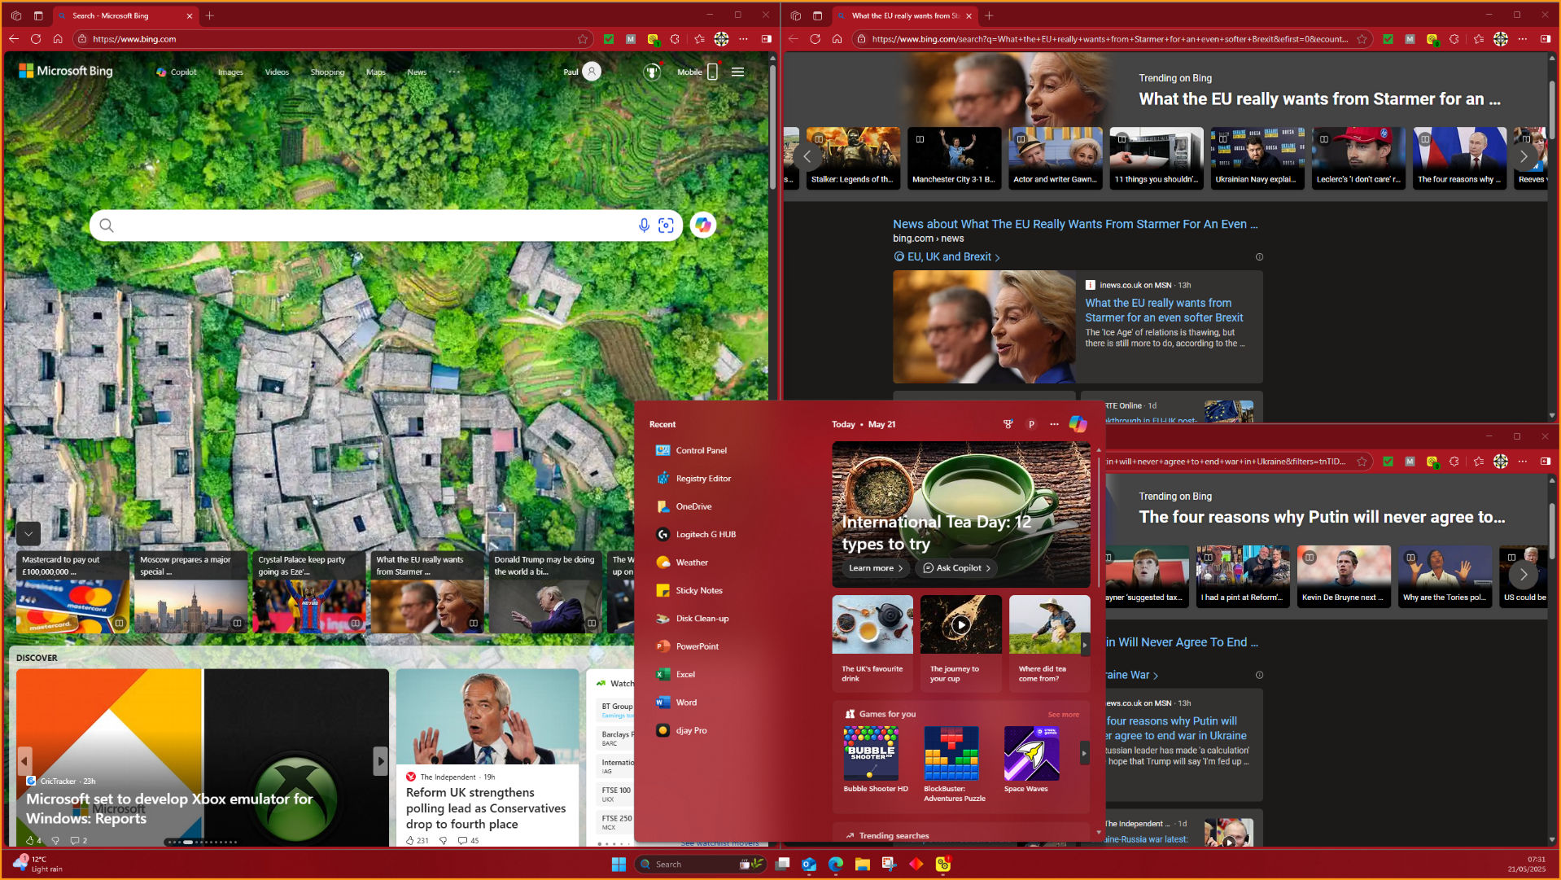The width and height of the screenshot is (1561, 880).
Task: Show next Games for you arrow
Action: pyautogui.click(x=1084, y=753)
